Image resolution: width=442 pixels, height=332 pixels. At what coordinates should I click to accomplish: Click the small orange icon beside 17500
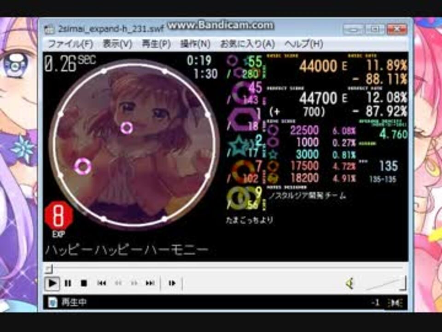click(x=273, y=166)
